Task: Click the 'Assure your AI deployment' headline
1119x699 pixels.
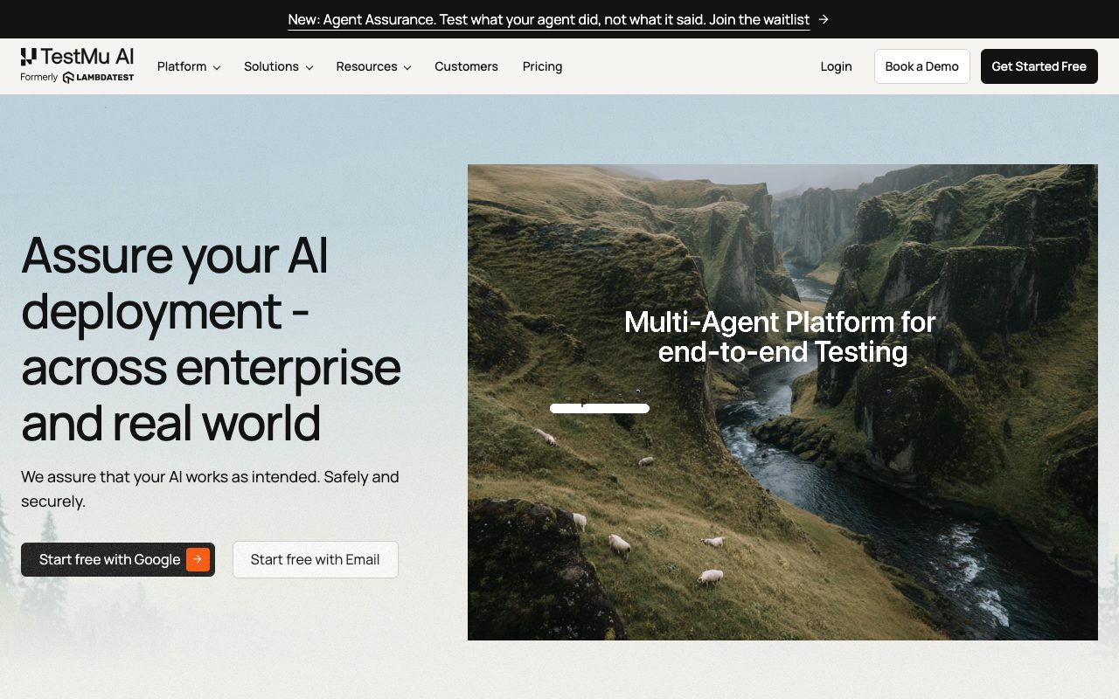Action: (x=211, y=338)
